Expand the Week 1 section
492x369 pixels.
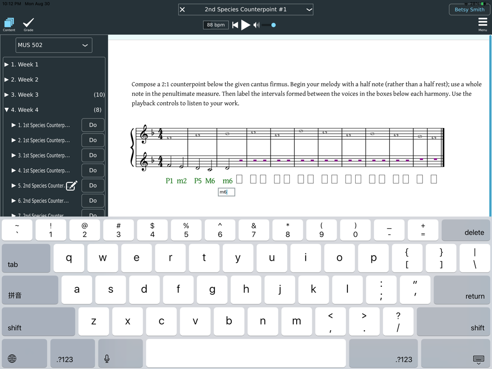tap(6, 64)
